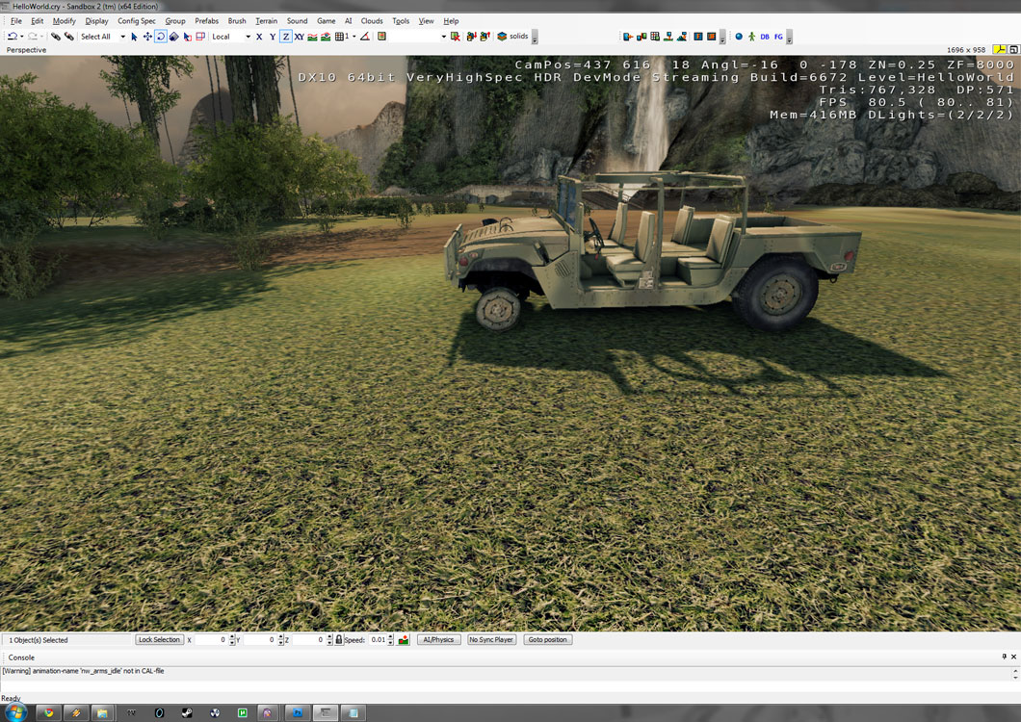Expand options after the FG icon

[x=789, y=38]
